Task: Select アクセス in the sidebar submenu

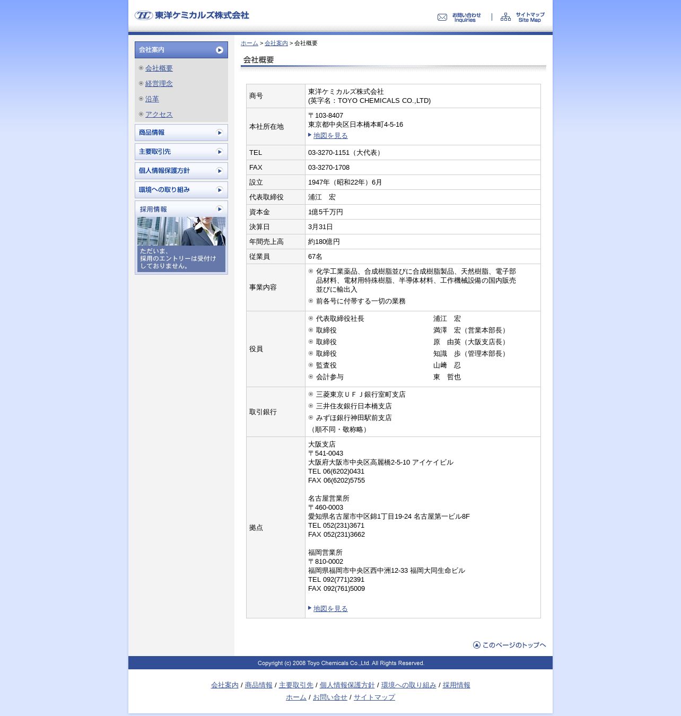Action: (x=159, y=115)
